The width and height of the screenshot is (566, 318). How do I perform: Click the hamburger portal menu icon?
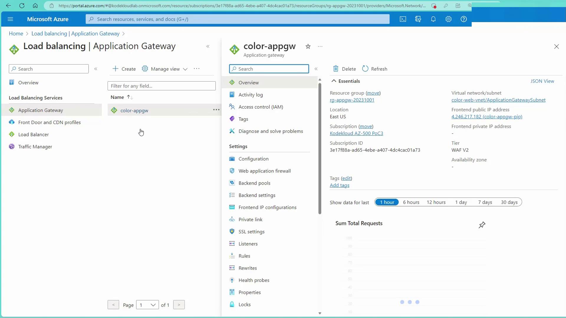point(10,19)
